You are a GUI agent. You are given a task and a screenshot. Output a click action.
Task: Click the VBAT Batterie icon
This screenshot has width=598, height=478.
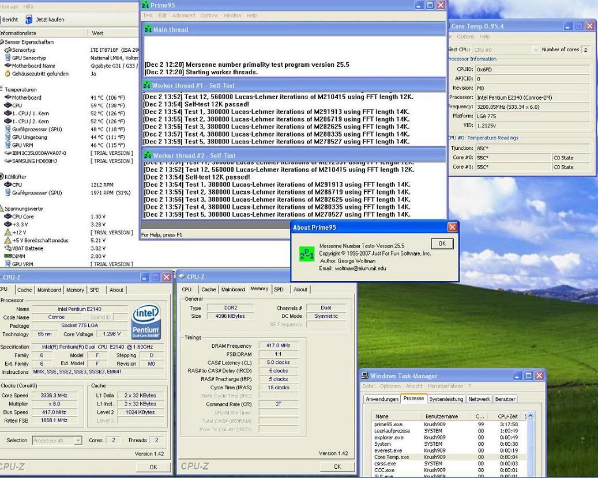7,248
